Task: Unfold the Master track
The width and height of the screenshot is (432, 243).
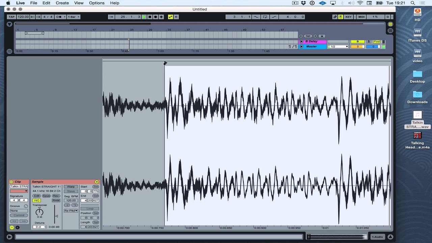Action: pos(301,47)
